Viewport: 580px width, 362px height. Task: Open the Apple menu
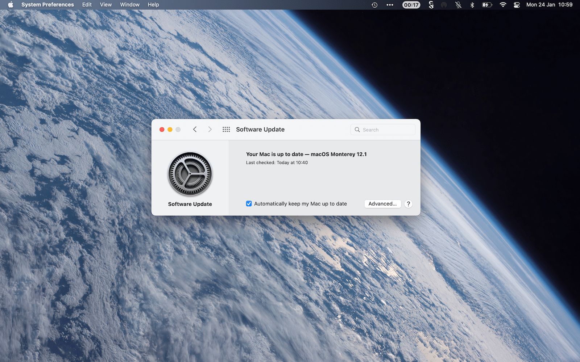pyautogui.click(x=11, y=5)
